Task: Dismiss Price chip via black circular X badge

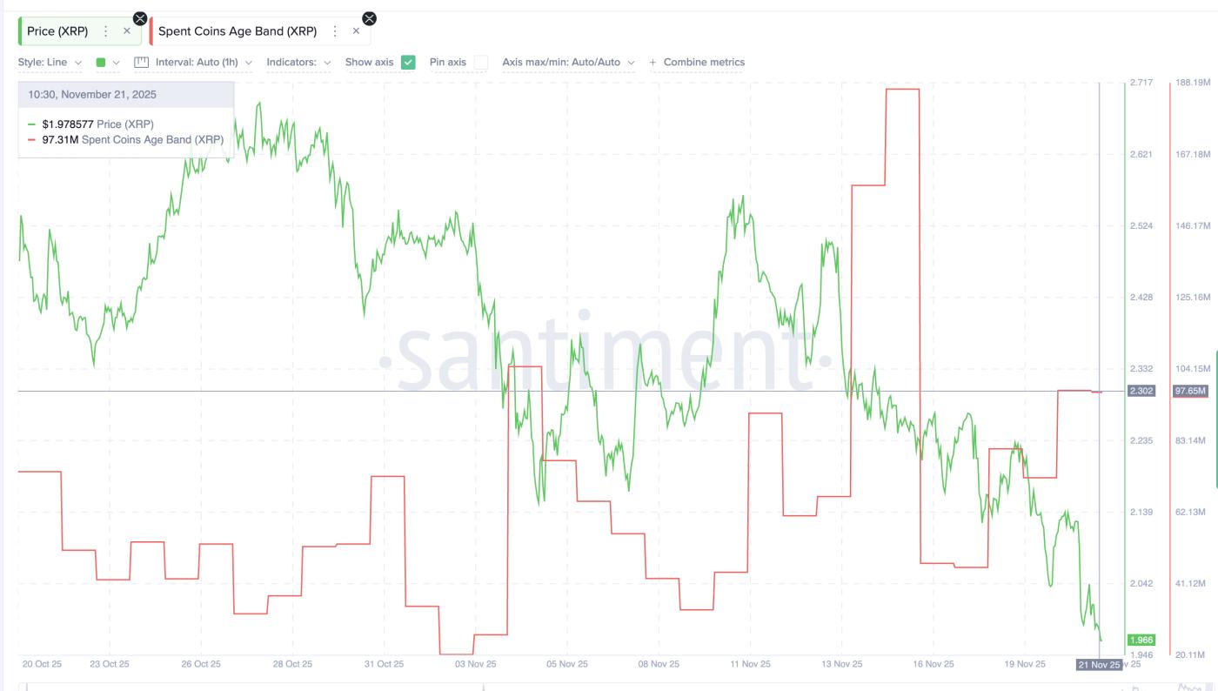Action: tap(140, 18)
